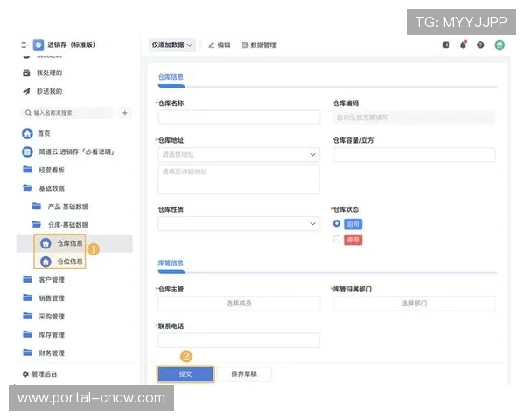Click the 联系电话 input field
The width and height of the screenshot is (525, 420).
point(239,340)
